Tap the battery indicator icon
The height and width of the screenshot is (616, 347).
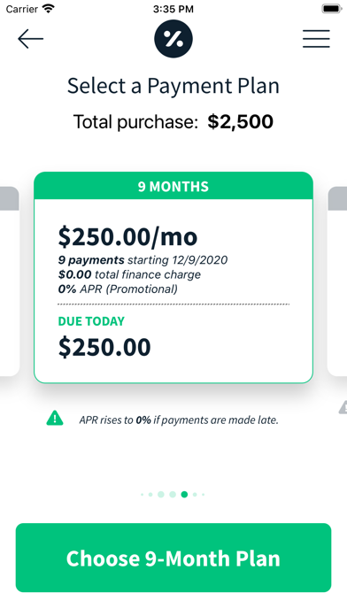pos(332,9)
